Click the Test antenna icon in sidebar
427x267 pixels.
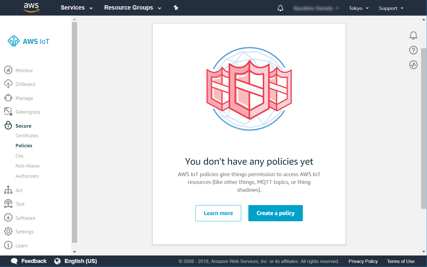click(8, 204)
